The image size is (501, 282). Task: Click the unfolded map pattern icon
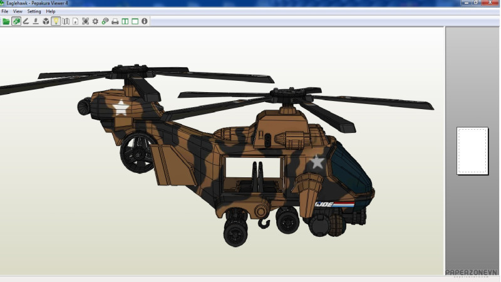66,21
